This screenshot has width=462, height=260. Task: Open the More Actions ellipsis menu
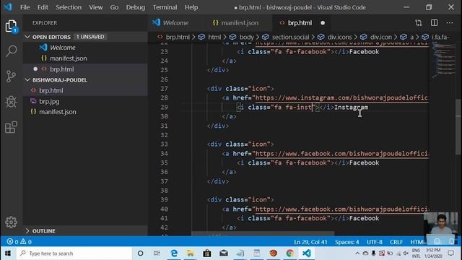coord(449,22)
